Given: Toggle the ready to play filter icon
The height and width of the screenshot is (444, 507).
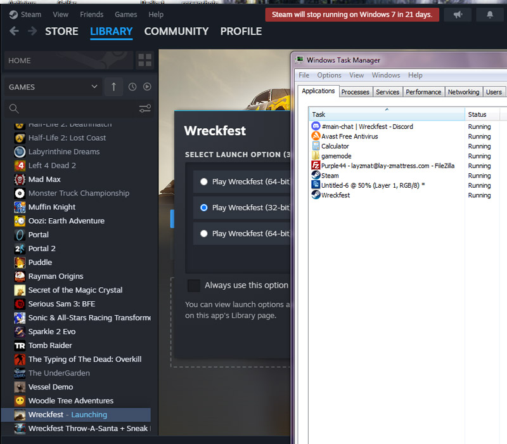Looking at the screenshot, I should point(147,87).
